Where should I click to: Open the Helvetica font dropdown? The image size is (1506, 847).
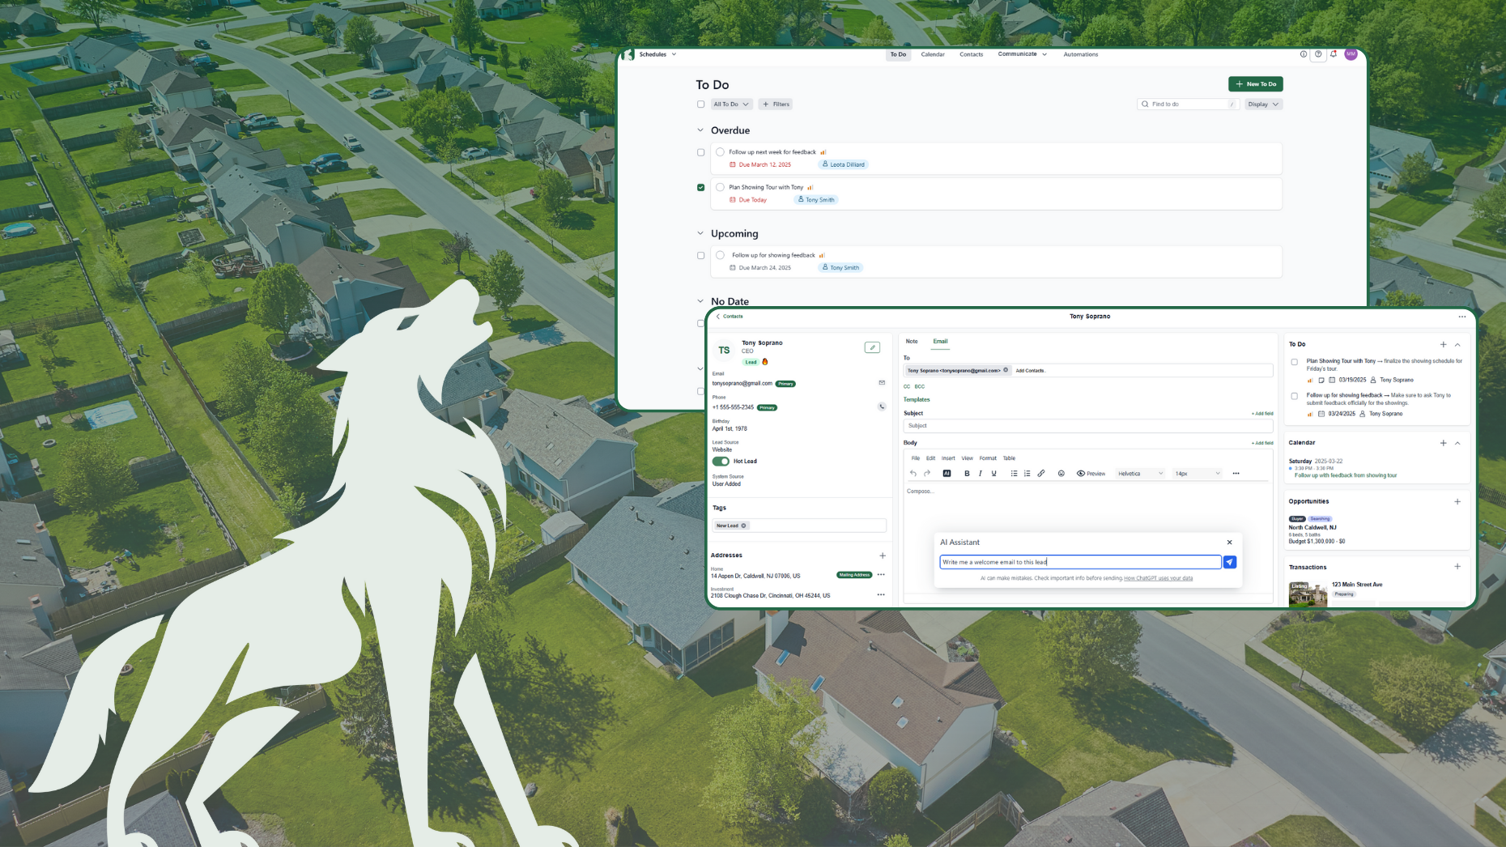click(1140, 474)
